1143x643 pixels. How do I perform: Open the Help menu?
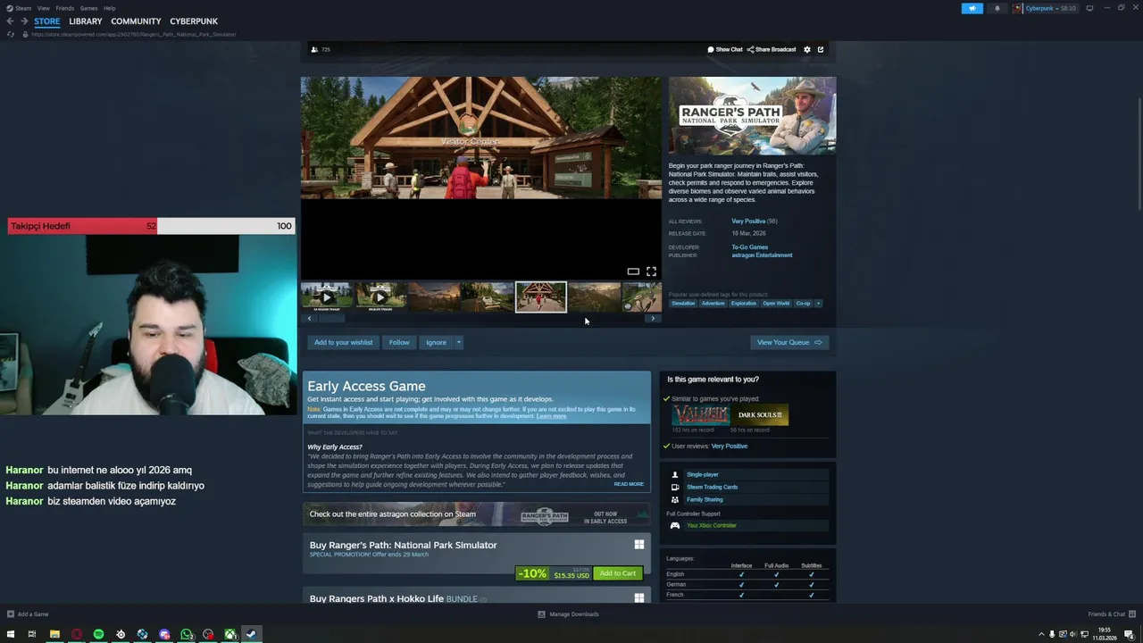[x=109, y=8]
